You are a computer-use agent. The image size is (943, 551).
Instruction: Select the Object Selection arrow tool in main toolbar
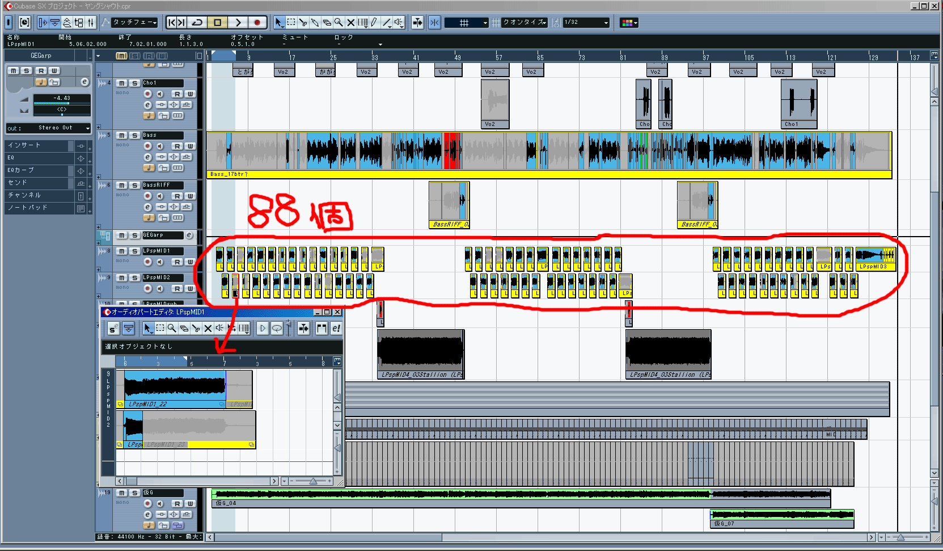[x=278, y=23]
